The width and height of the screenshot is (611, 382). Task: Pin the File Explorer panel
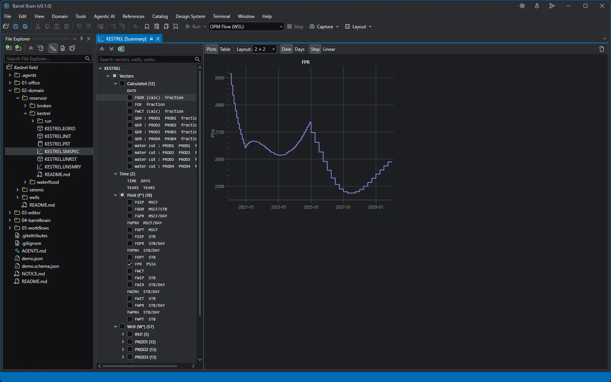pyautogui.click(x=81, y=39)
